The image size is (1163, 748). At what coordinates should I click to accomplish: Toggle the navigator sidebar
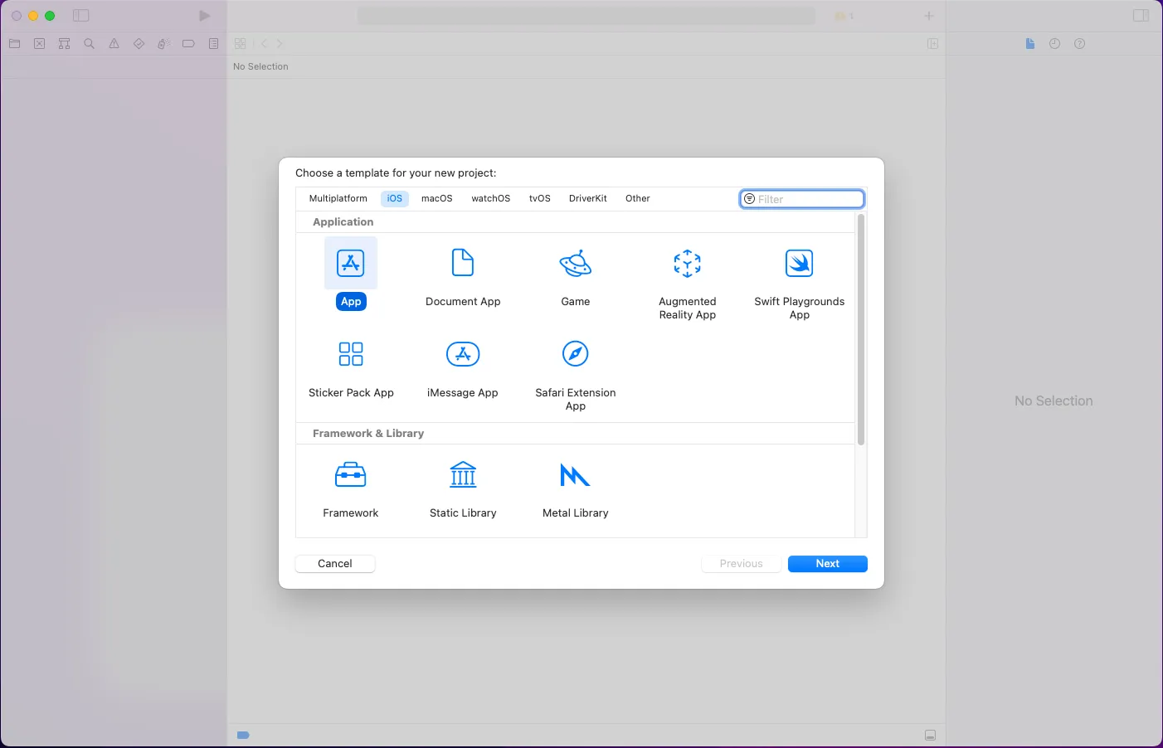[80, 16]
